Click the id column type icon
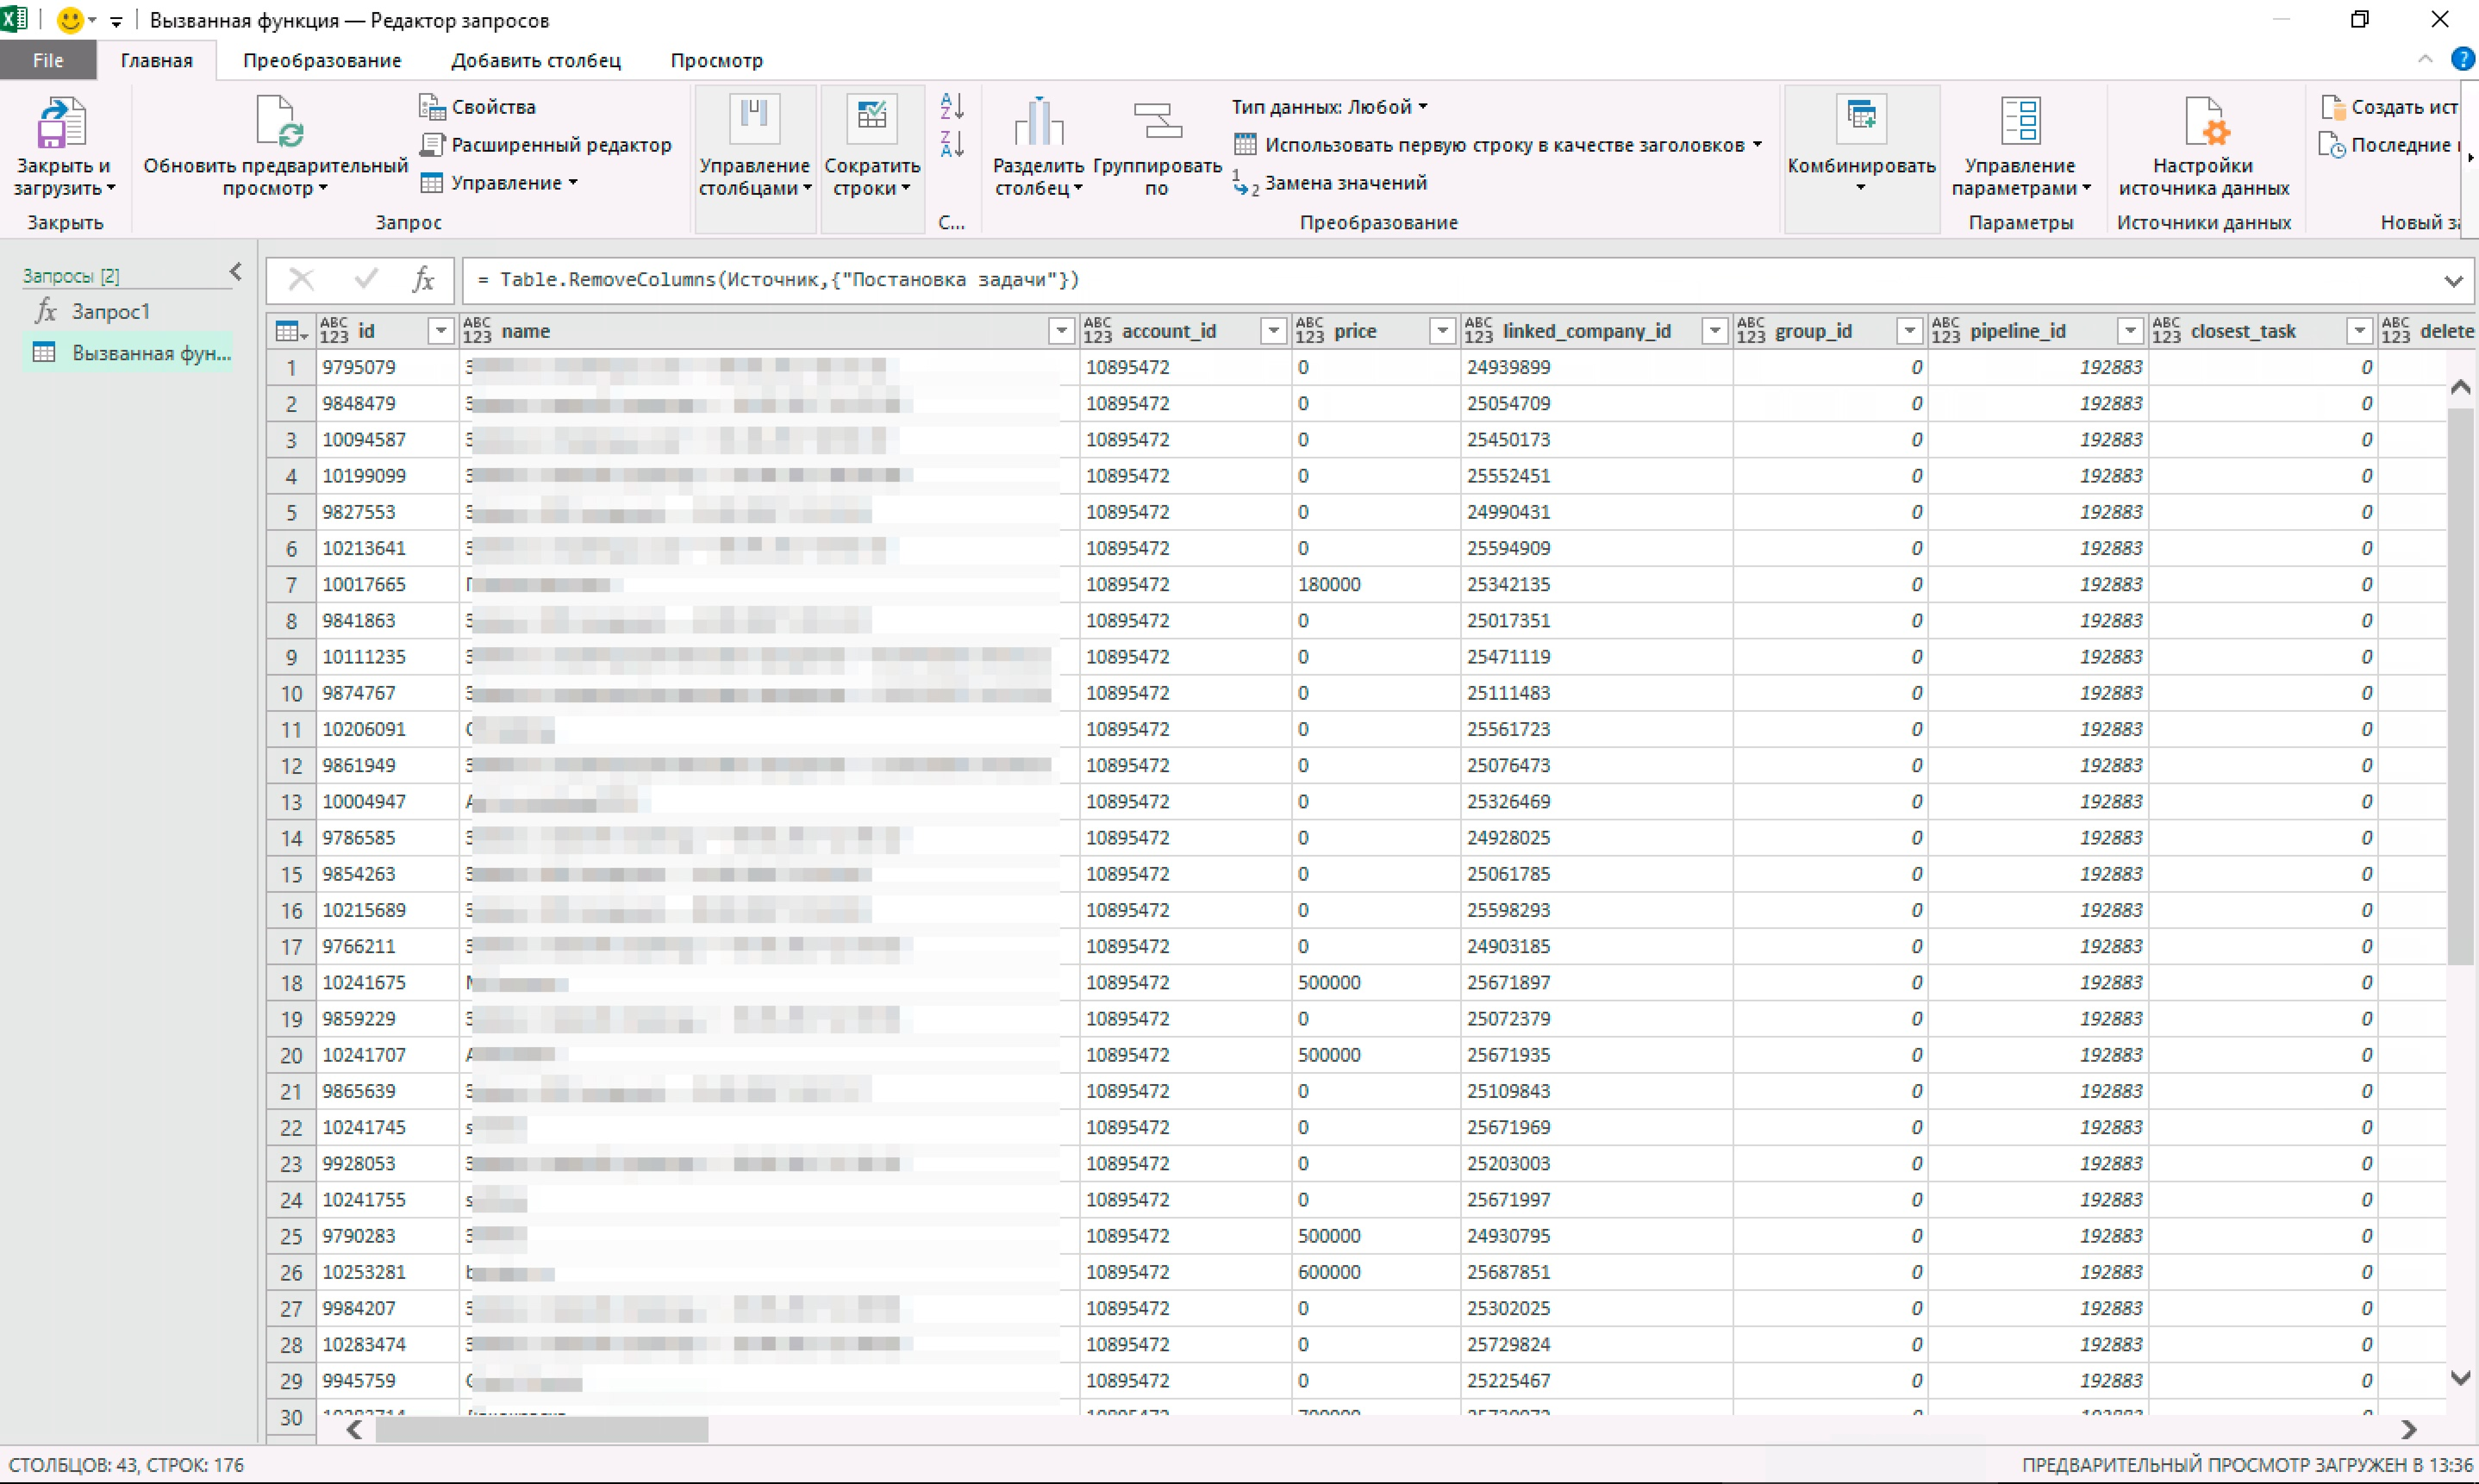 click(334, 330)
